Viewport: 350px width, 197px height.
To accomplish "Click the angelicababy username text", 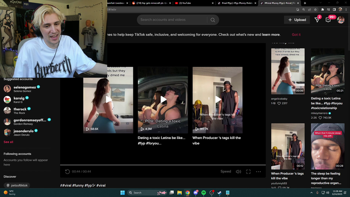I will click(279, 99).
